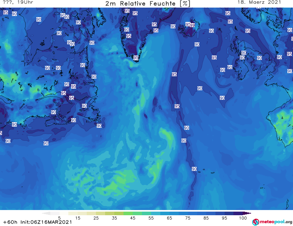Click the '95' label at Greenland's southern tip
293x226 pixels.
(x=136, y=57)
